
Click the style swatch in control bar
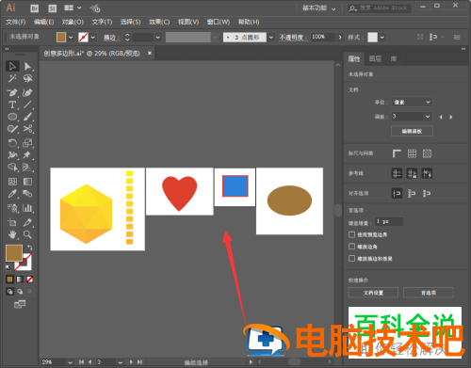coord(373,38)
